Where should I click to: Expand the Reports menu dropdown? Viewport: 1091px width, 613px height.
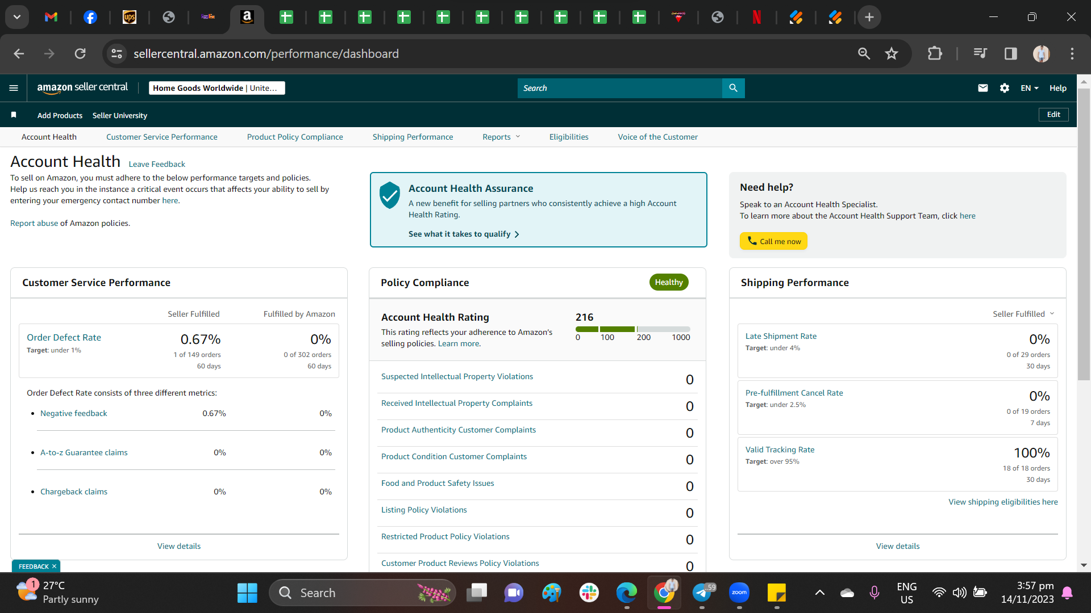(x=501, y=137)
